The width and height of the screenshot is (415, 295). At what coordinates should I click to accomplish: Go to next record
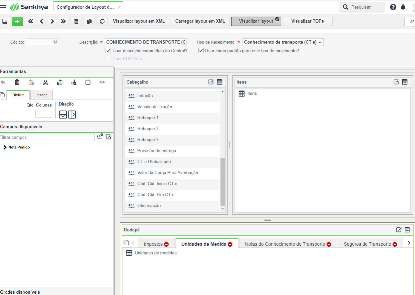pos(52,21)
